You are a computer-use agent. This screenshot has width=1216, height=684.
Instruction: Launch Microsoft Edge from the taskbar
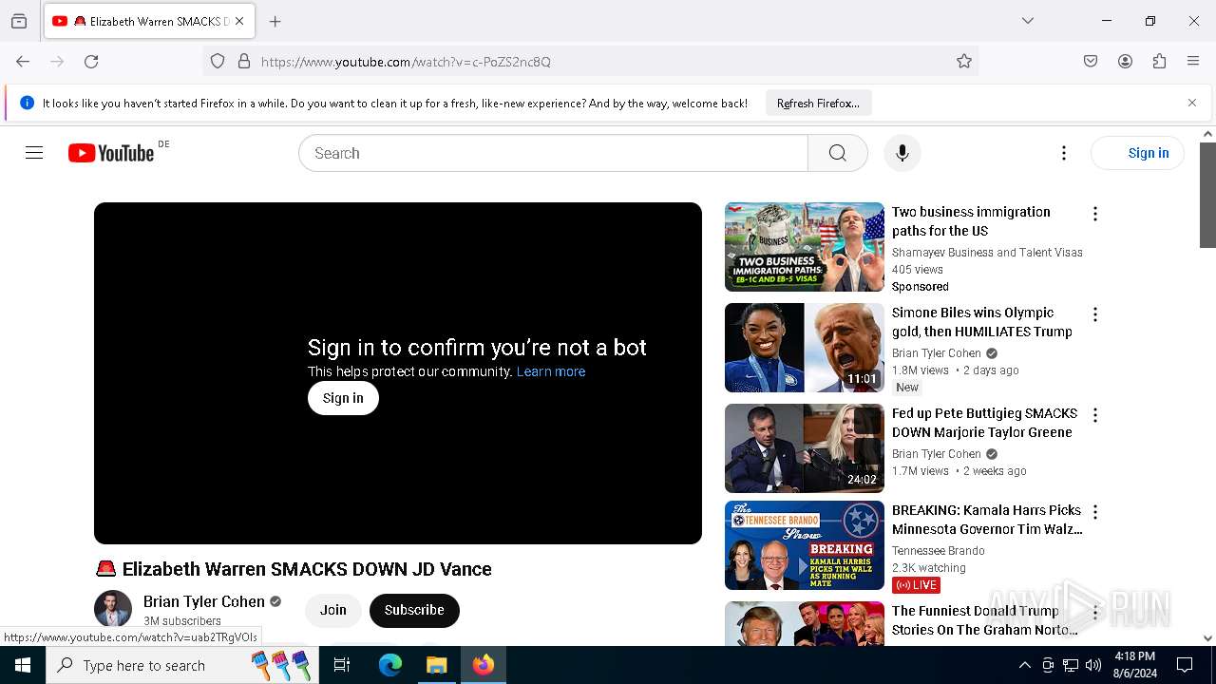pos(390,665)
